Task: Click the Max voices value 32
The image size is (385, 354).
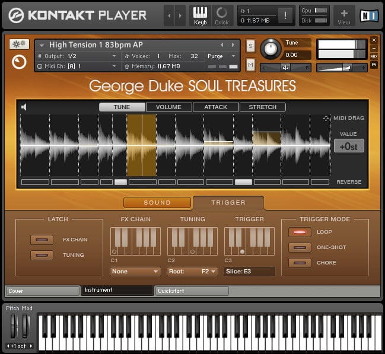Action: pos(194,56)
